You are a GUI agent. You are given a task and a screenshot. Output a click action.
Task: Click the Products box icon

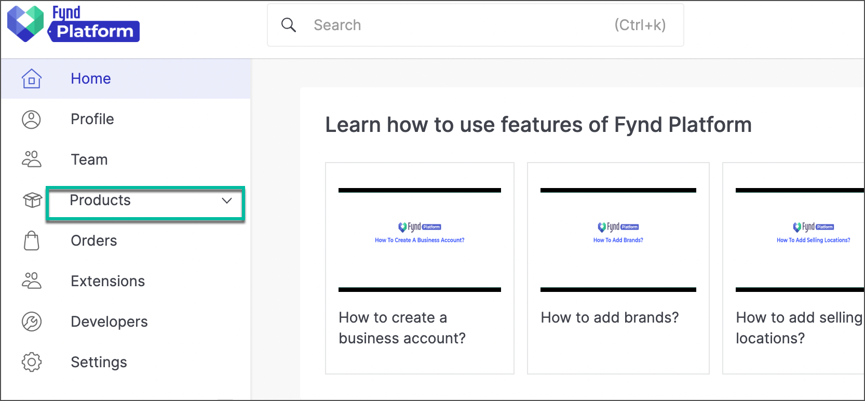[x=32, y=200]
